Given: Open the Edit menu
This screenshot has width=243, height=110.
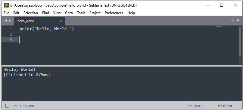Looking at the screenshot, I should pyautogui.click(x=16, y=13).
